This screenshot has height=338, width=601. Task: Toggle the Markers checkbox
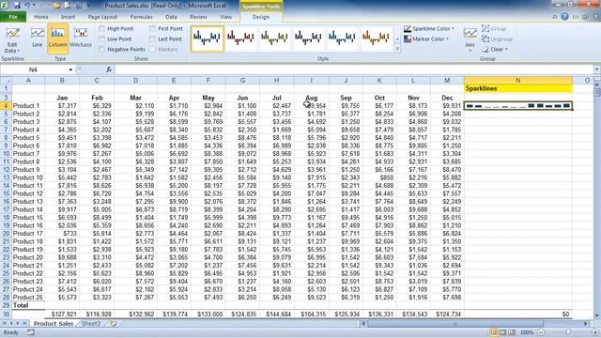152,50
